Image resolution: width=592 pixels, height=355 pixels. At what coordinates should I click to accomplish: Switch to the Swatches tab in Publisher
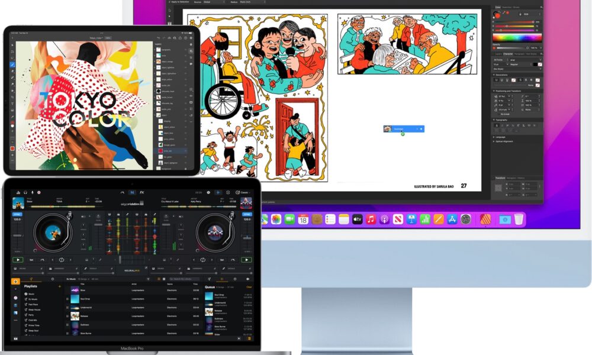pos(506,7)
